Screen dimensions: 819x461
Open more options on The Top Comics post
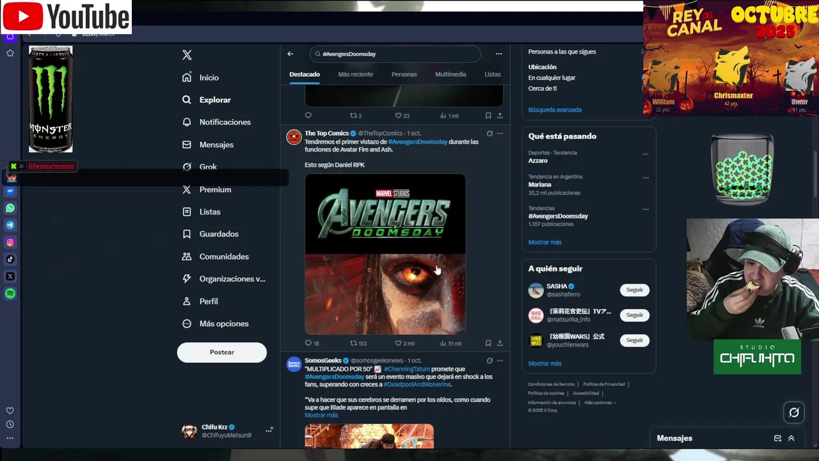click(500, 133)
